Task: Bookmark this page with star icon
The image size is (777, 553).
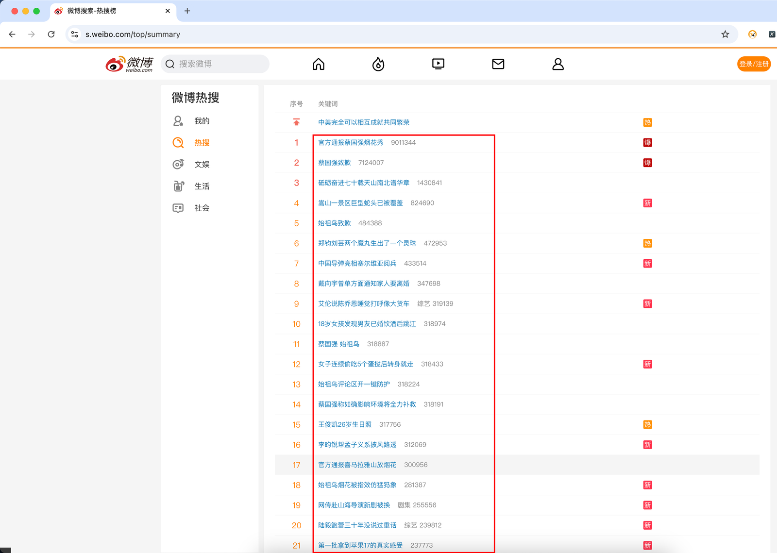Action: 725,34
